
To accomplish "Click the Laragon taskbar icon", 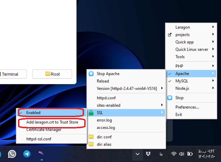I will pos(41,154).
